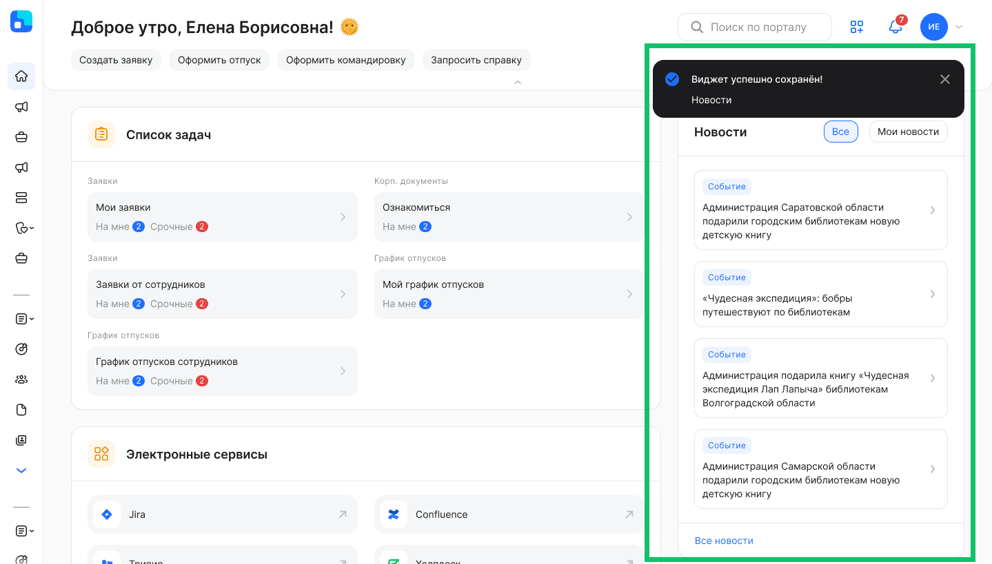Open 'Мои заявки' task card

coord(222,216)
